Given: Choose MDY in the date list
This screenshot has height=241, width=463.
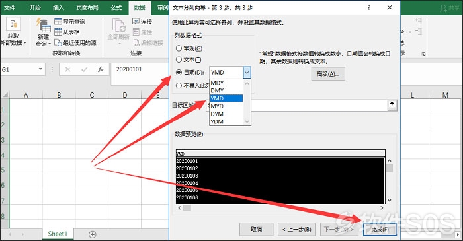Looking at the screenshot, I should coord(226,83).
